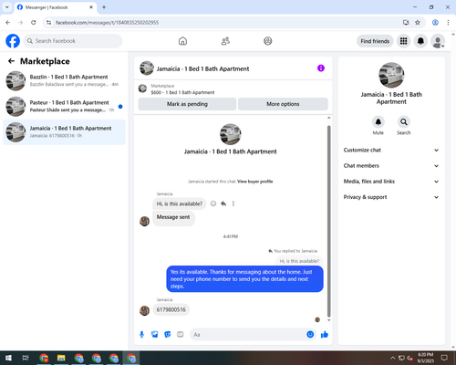Go to Home feed icon
Image resolution: width=456 pixels, height=365 pixels.
point(182,41)
